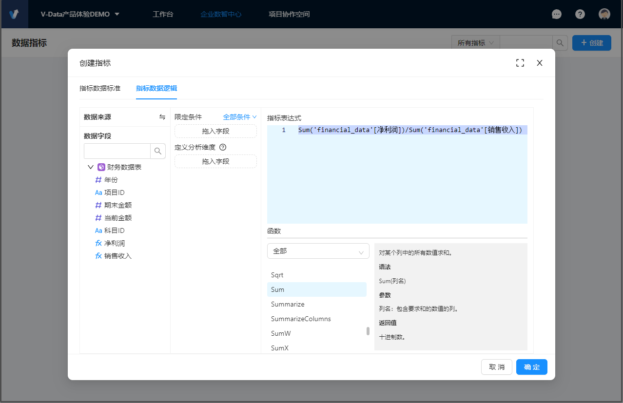Open the 全部条件 dropdown

[x=239, y=117]
